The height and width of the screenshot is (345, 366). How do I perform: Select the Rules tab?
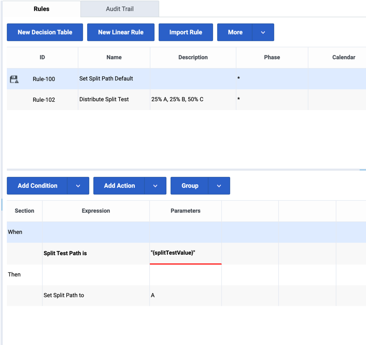coord(41,9)
